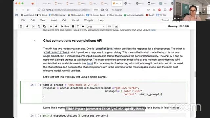Image resolution: width=210 pixels, height=118 pixels.
Task: Follow the 'here' link about GPT models
Action: coord(90,63)
